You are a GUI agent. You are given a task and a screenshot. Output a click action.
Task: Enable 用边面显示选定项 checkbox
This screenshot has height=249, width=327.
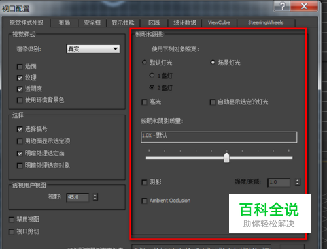click(20, 141)
